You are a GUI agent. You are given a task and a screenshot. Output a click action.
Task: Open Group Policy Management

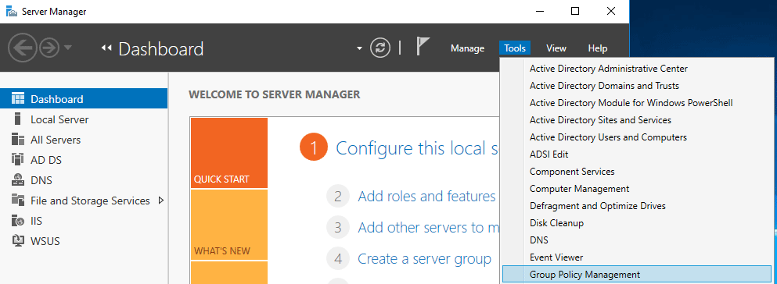click(637, 275)
